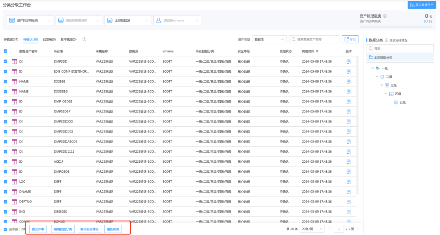Click the folder icon of 全部数据分类
The width and height of the screenshot is (440, 235).
click(x=371, y=57)
